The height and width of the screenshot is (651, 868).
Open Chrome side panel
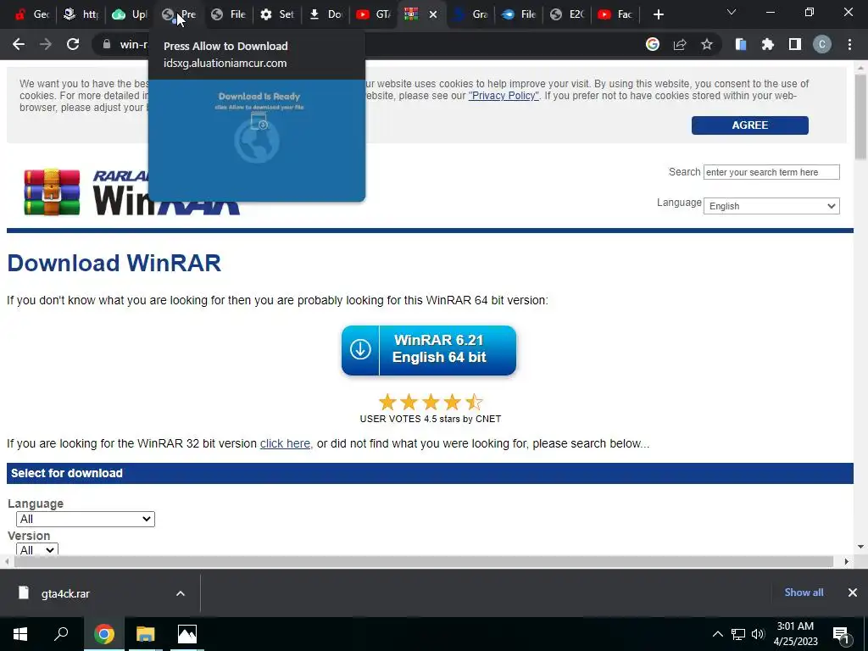(x=795, y=44)
